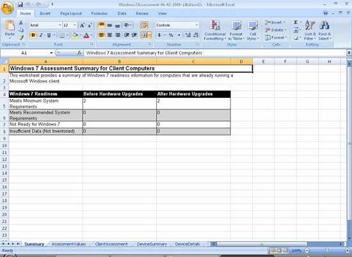Click the horizontal scrollbar
Screen dimensions: 352x257
[262, 244]
